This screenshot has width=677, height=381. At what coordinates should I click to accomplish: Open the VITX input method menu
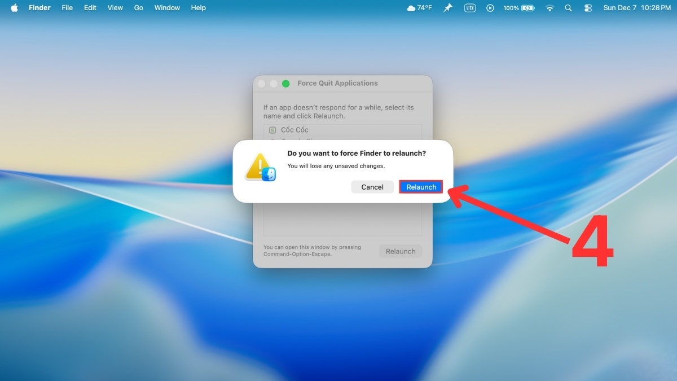tap(469, 8)
